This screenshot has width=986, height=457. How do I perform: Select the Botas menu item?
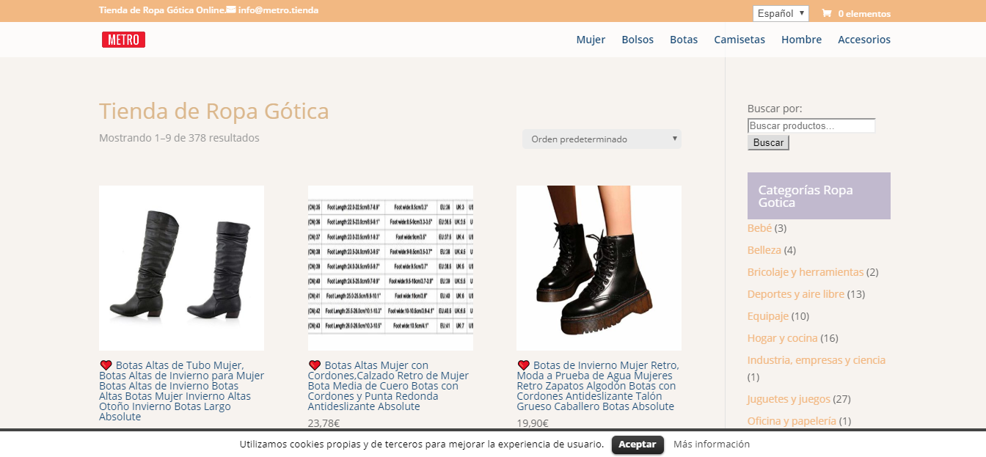(x=684, y=40)
